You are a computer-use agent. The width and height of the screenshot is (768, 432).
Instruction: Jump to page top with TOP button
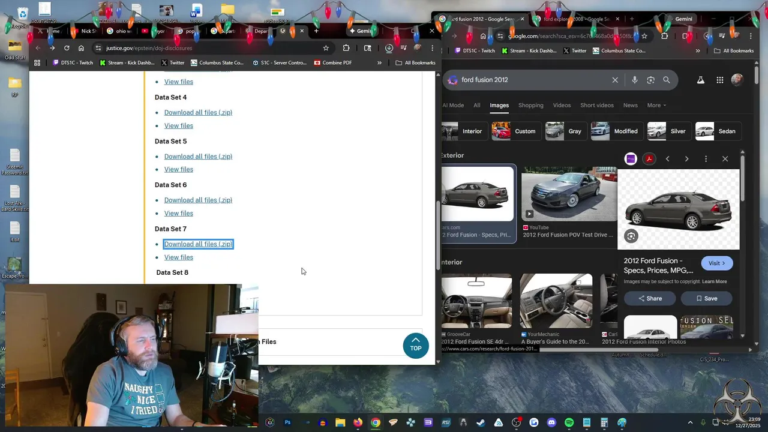pos(416,346)
